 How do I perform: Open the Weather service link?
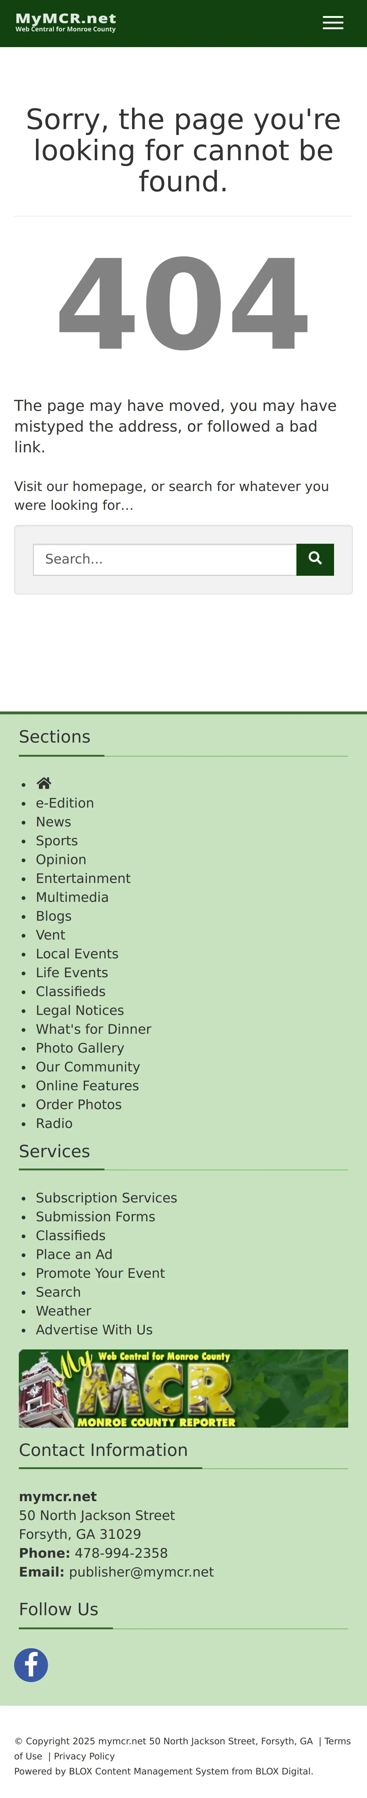click(63, 1311)
